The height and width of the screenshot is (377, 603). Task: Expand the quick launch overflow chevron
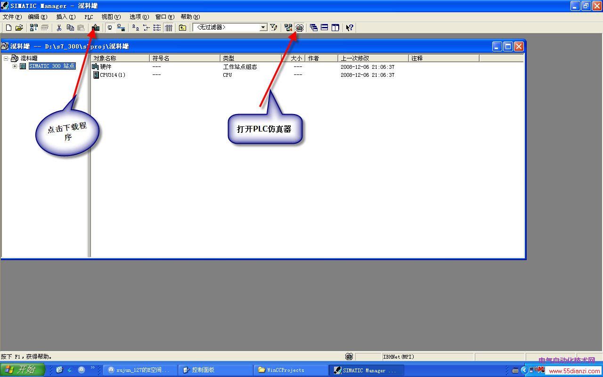coord(93,368)
